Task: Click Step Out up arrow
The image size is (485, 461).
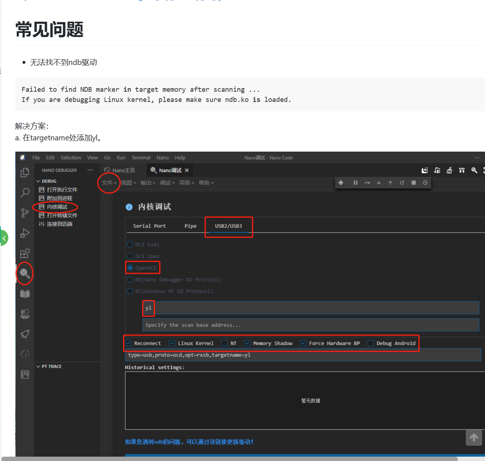Action: pyautogui.click(x=390, y=183)
